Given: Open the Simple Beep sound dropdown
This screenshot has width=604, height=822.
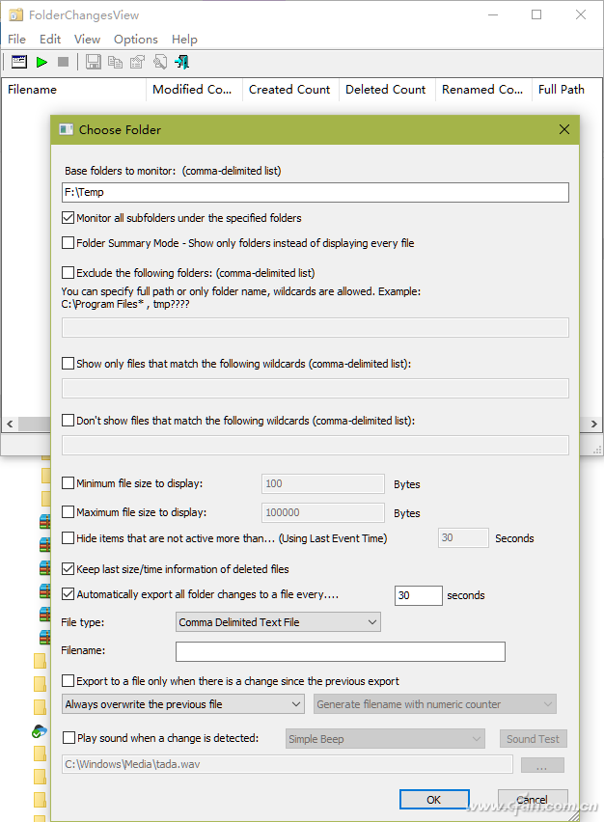Looking at the screenshot, I should 385,739.
